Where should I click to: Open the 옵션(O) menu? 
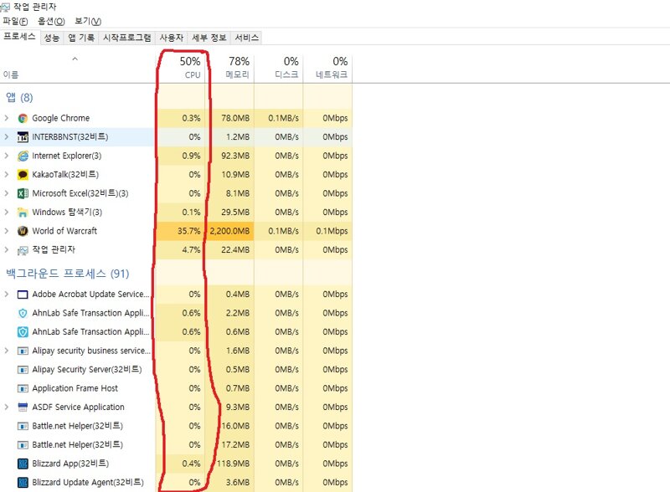coord(51,21)
